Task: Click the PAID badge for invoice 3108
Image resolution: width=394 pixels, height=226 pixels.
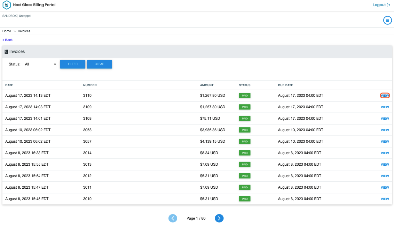Action: tap(245, 119)
